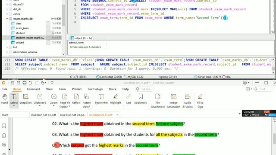Pick the Highlight tool

(116, 99)
